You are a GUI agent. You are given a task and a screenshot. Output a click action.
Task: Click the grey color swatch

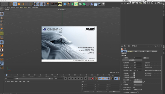pos(138,82)
